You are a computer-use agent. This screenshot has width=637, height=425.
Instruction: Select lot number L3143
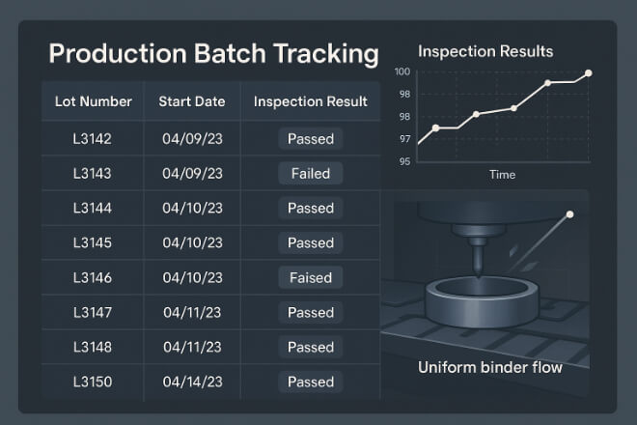pos(93,174)
